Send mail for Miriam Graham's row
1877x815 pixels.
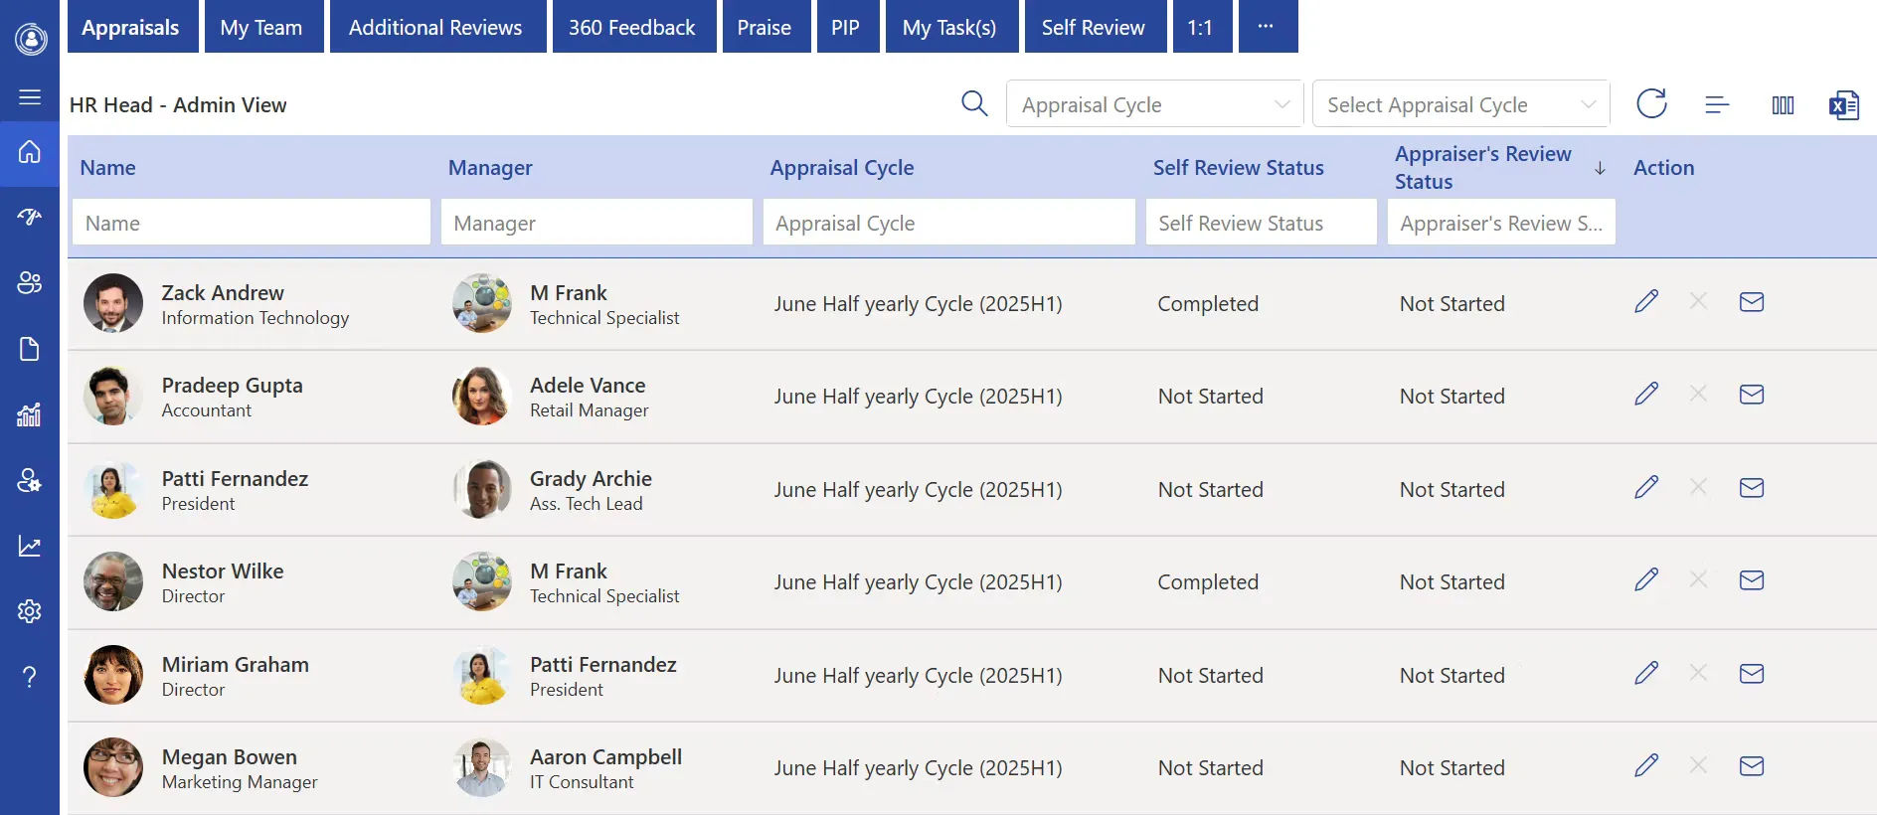(x=1752, y=673)
